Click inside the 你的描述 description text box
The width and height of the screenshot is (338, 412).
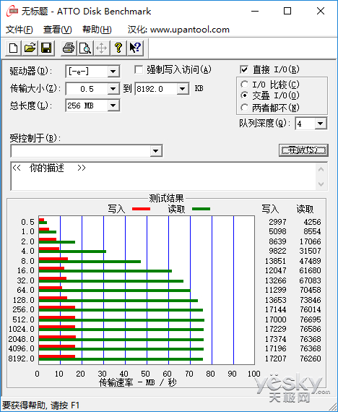pyautogui.click(x=163, y=176)
